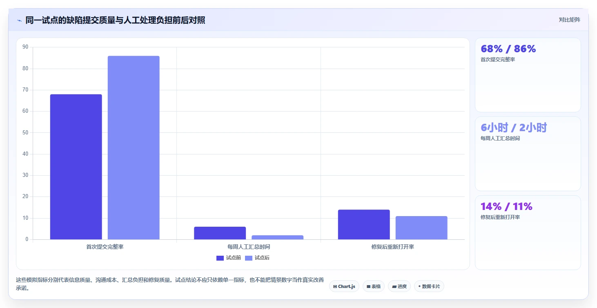Click the 试点前 bar for 首次提交完整率

(76, 167)
